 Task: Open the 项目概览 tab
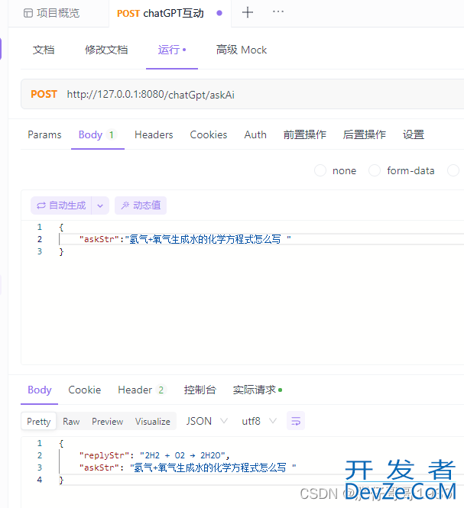[52, 13]
